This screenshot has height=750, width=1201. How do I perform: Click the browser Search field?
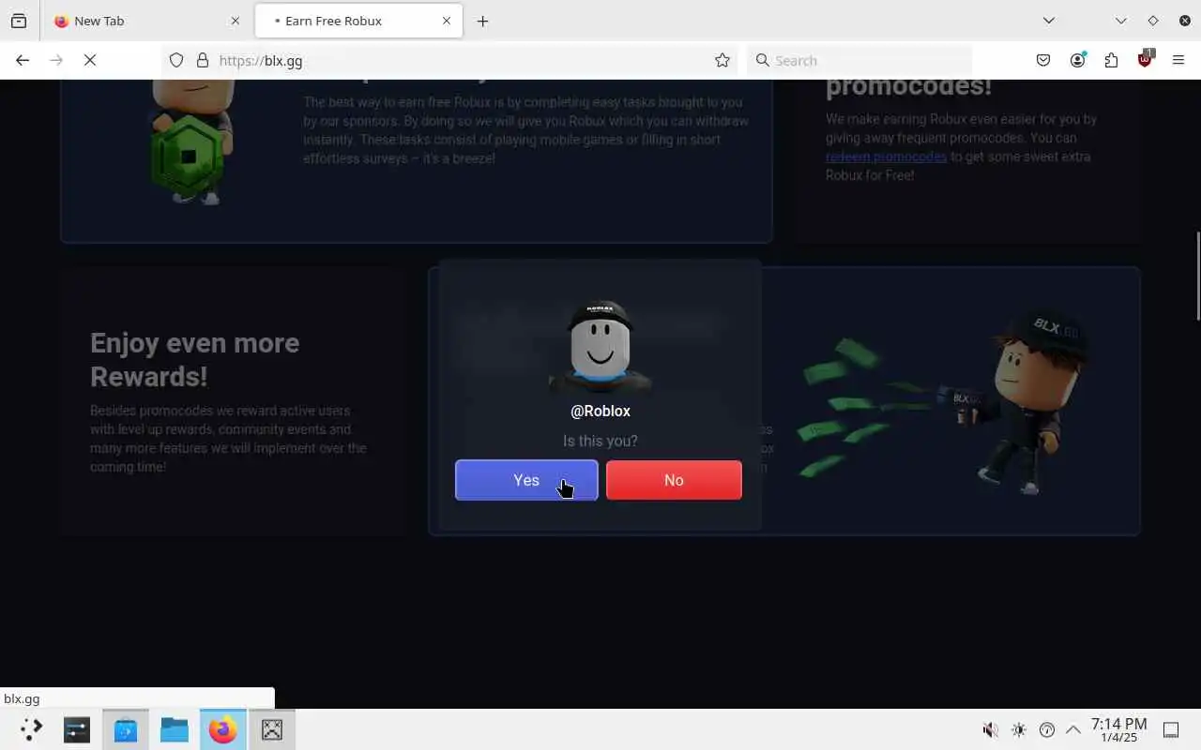pos(860,60)
